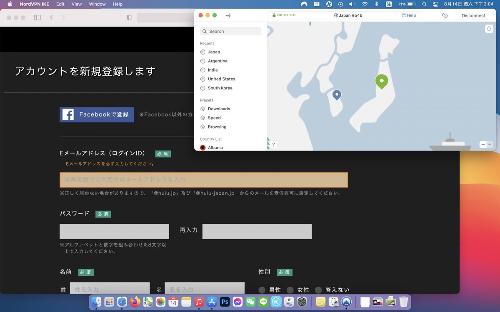The width and height of the screenshot is (500, 312).
Task: Zoom in the map with plus button
Action: pyautogui.click(x=490, y=144)
